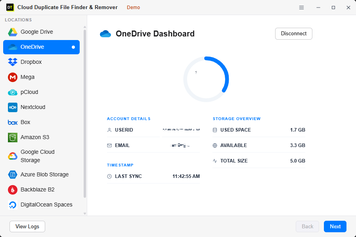This screenshot has width=356, height=237.
Task: Switch to Nextcloud location
Action: tap(41, 107)
